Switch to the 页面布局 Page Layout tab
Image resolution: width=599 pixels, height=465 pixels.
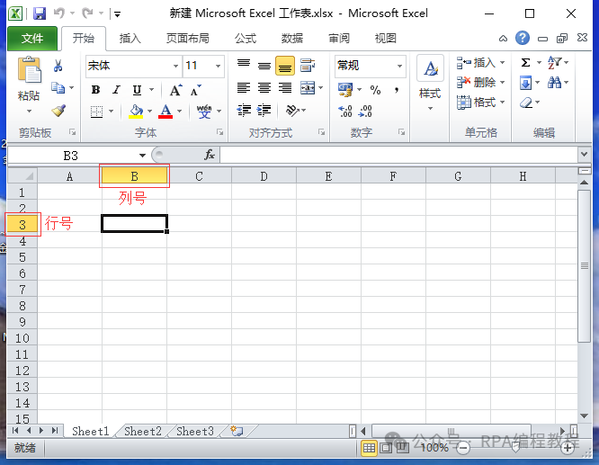[188, 38]
